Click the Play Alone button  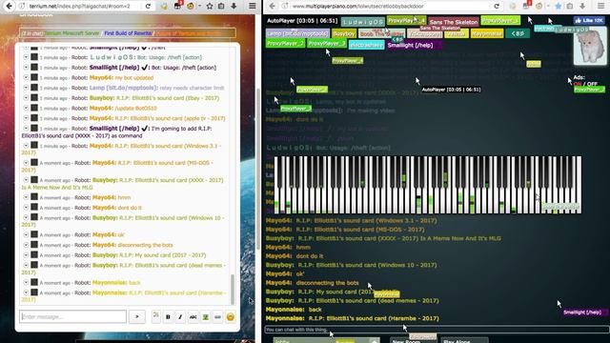click(464, 340)
